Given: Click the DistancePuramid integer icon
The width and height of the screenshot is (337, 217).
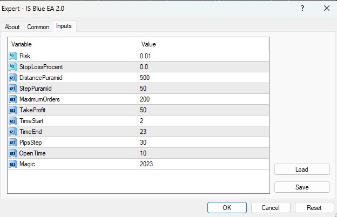Looking at the screenshot, I should 13,78.
